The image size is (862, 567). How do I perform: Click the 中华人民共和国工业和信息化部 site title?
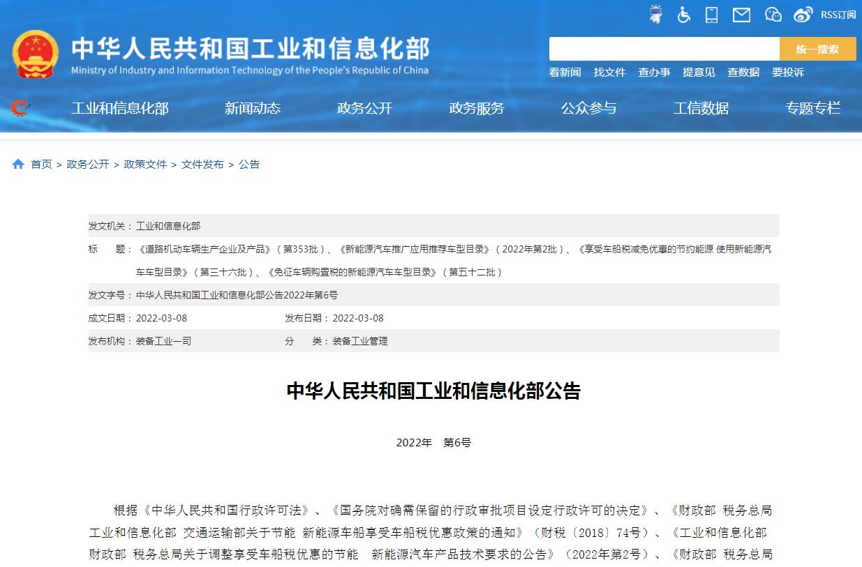coord(251,48)
